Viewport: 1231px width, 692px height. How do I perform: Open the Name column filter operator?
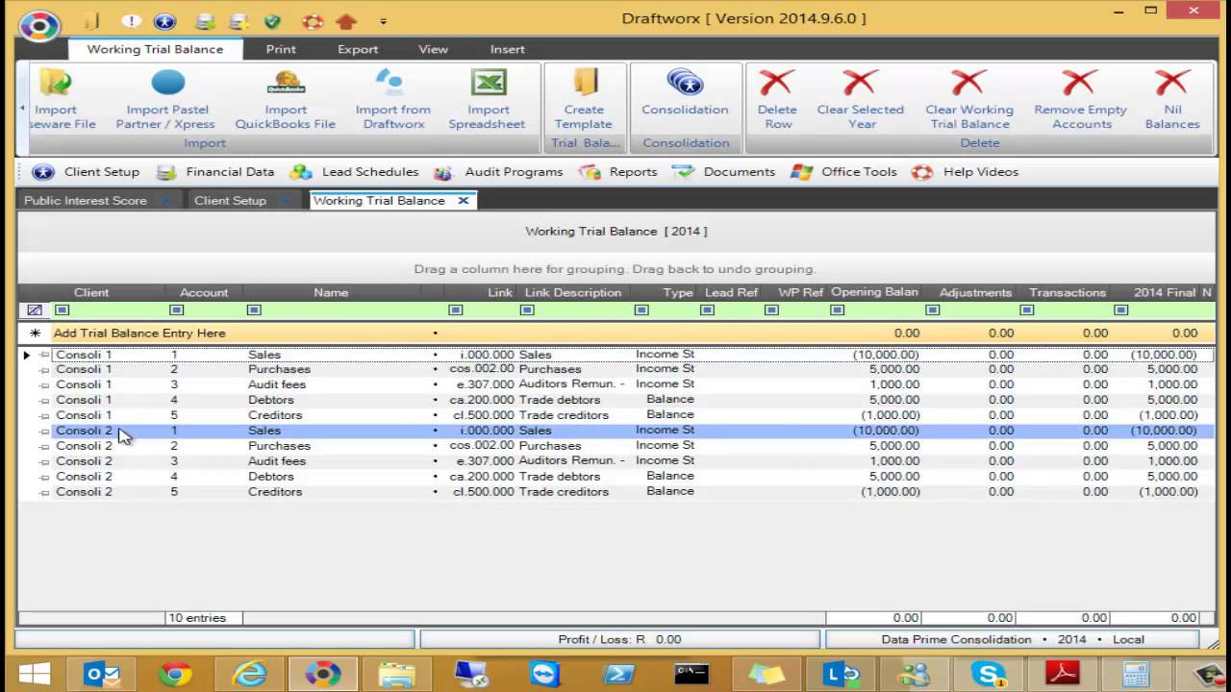point(254,310)
